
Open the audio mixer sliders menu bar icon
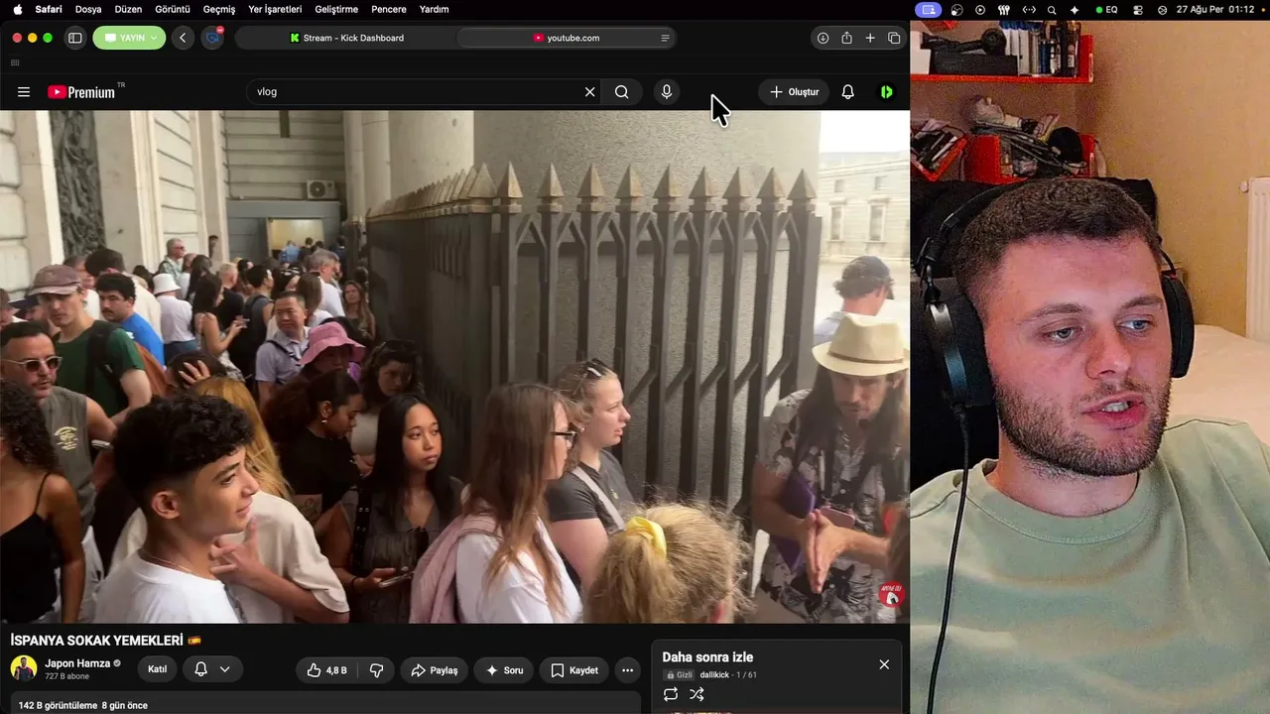[1003, 9]
